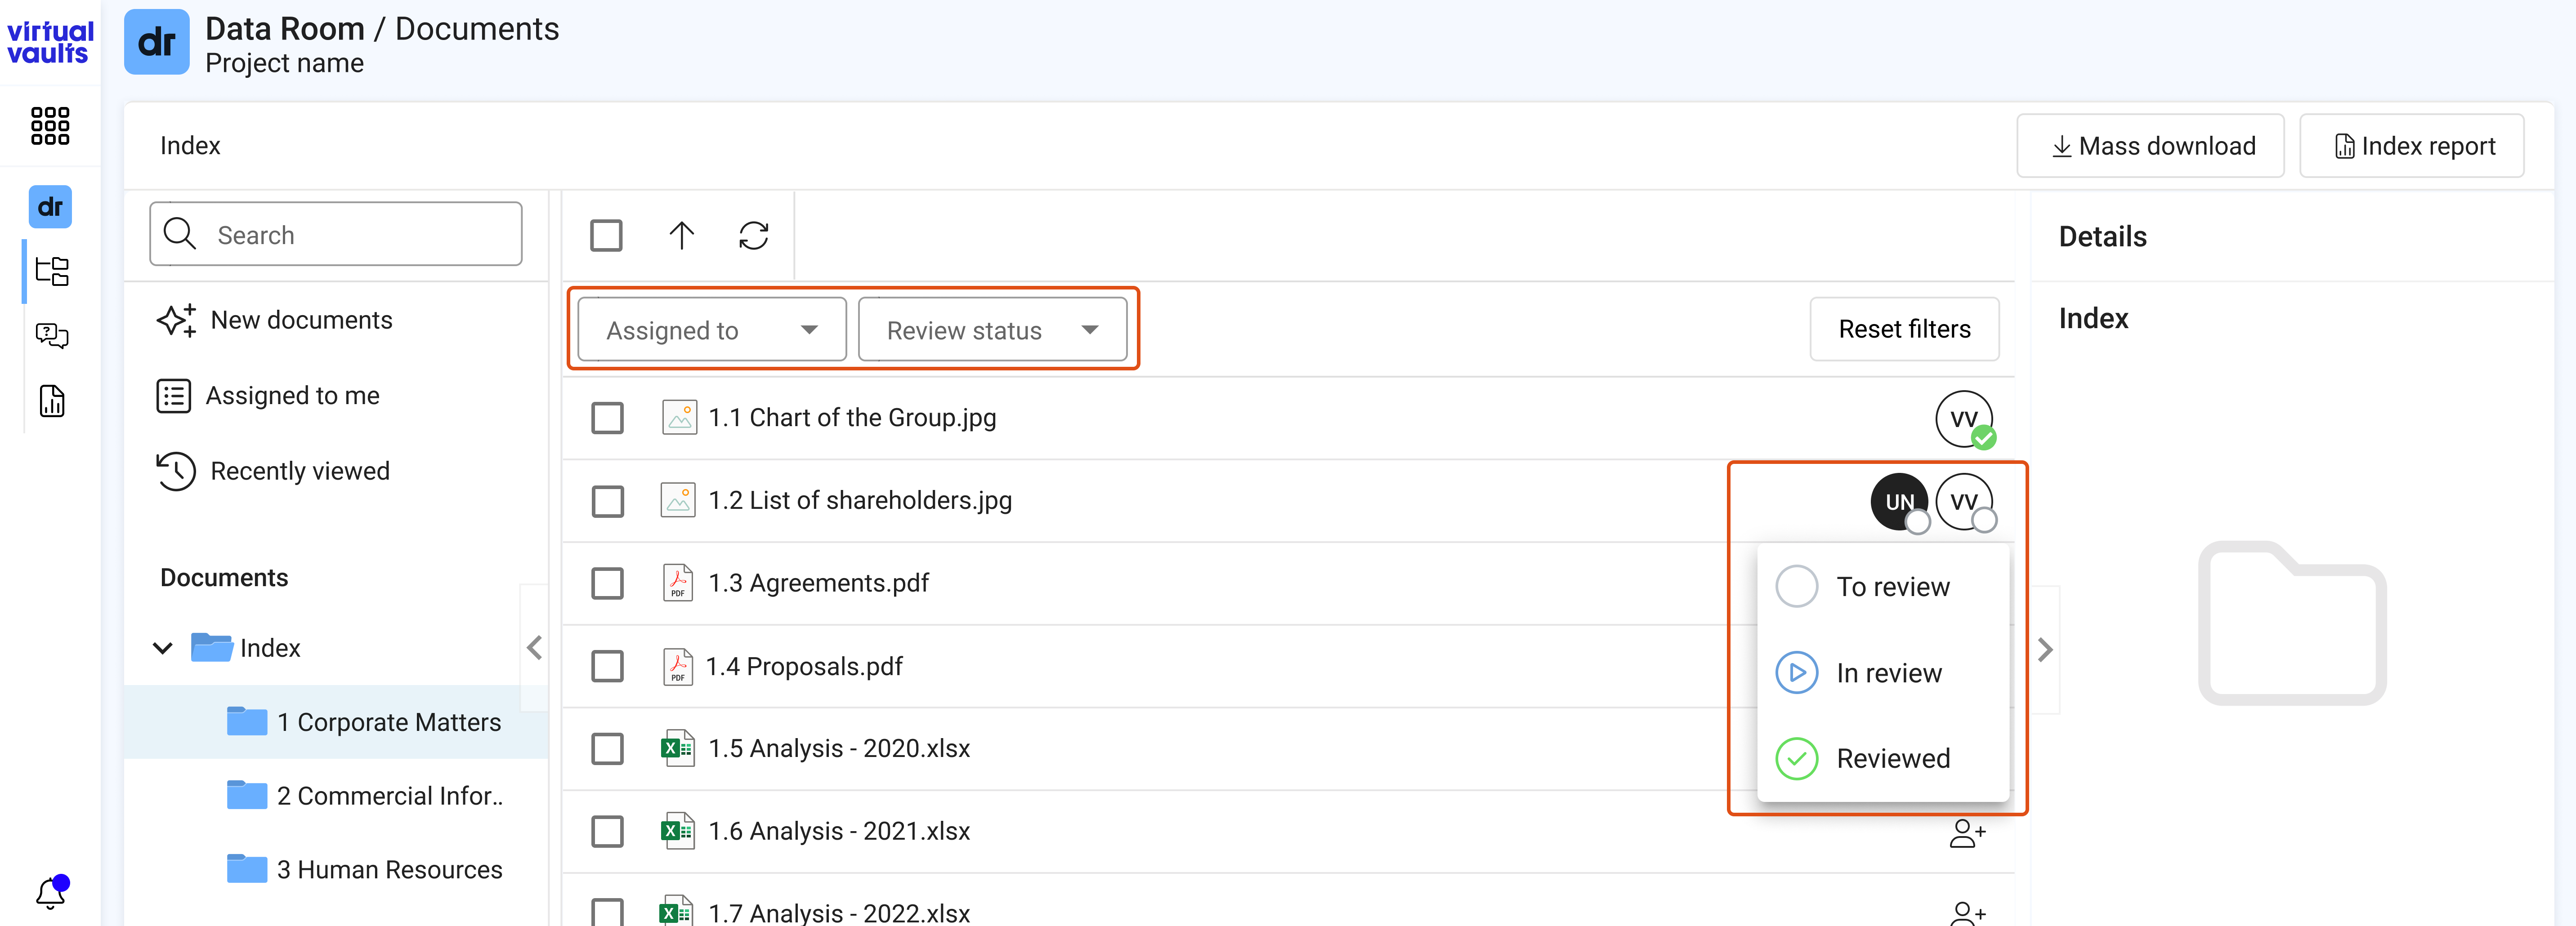The height and width of the screenshot is (926, 2576).
Task: Collapse the Details panel arrow
Action: 2045,650
